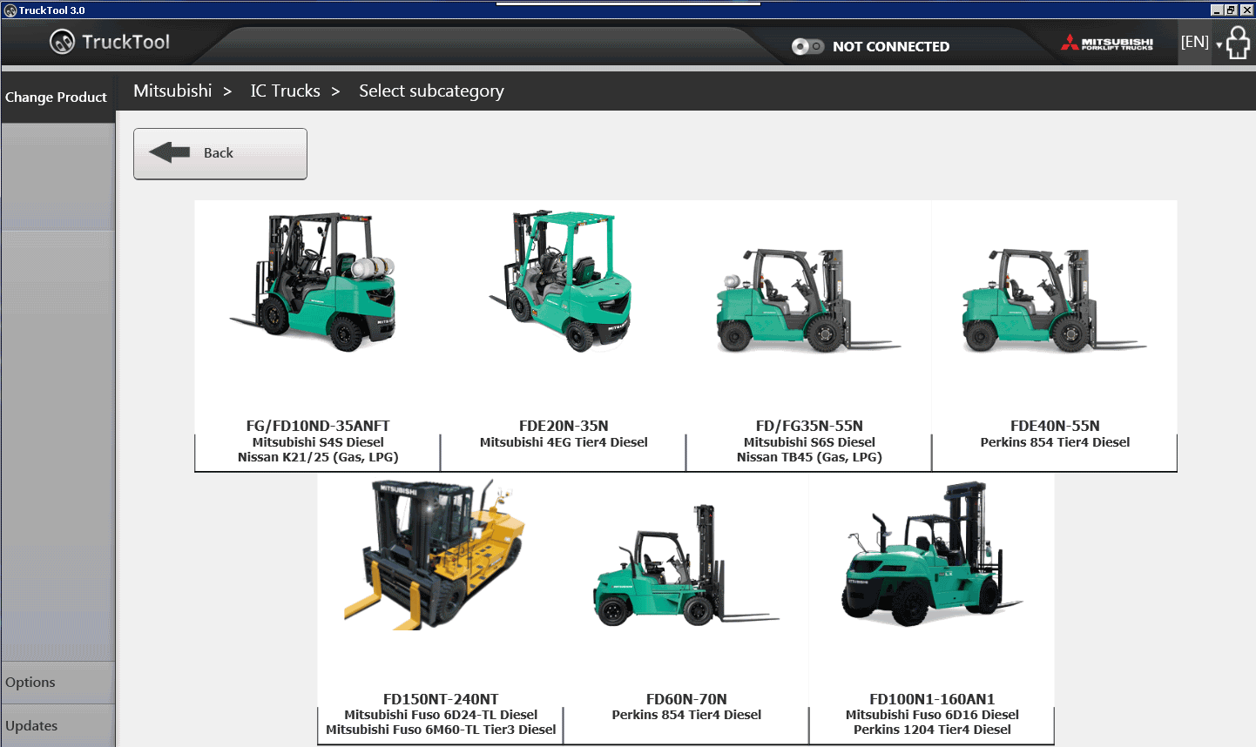
Task: Click the IC Trucks breadcrumb
Action: point(286,91)
